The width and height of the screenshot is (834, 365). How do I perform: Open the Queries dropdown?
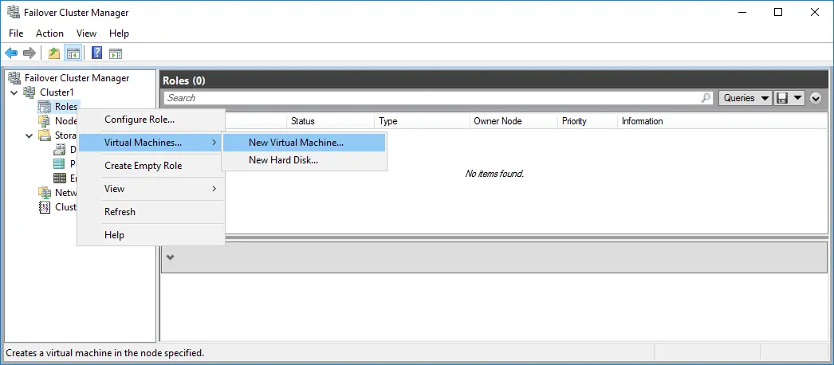pyautogui.click(x=745, y=98)
